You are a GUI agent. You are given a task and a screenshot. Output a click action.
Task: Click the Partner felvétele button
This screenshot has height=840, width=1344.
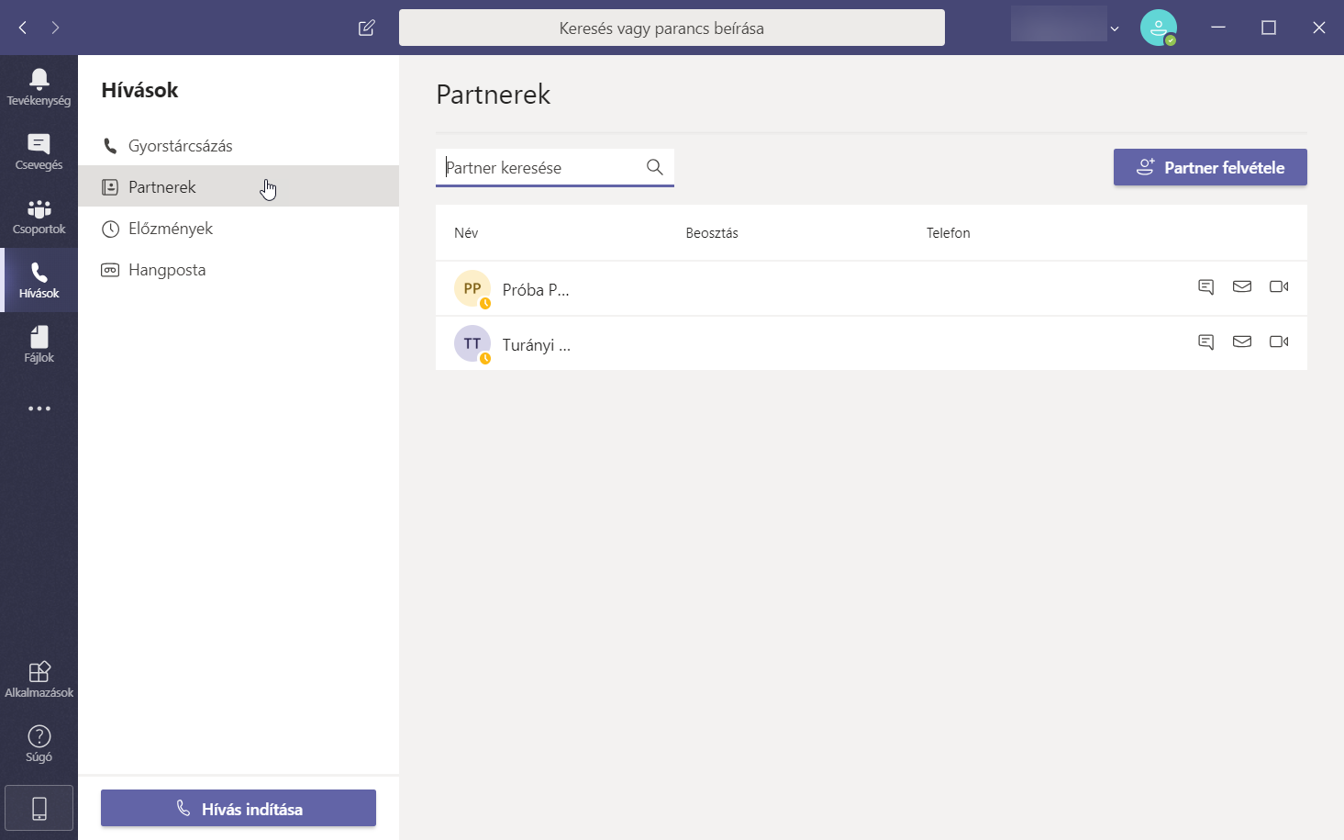point(1209,167)
